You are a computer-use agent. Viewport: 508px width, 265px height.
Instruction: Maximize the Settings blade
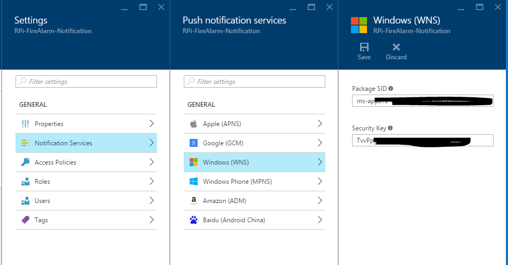pyautogui.click(x=143, y=7)
